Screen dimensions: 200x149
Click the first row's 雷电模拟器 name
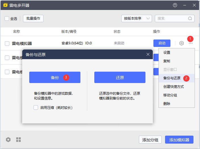click(x=22, y=44)
